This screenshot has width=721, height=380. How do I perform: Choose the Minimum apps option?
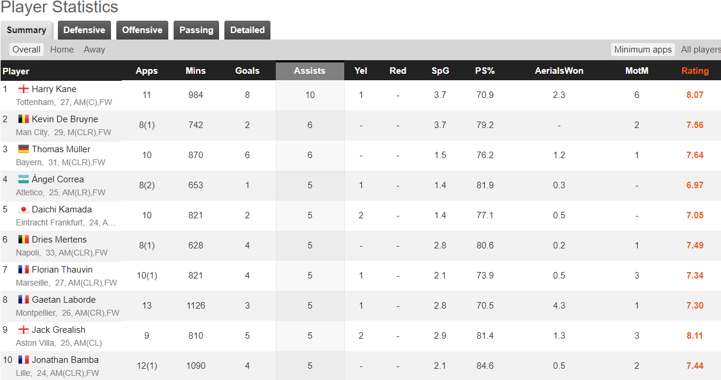(x=642, y=50)
